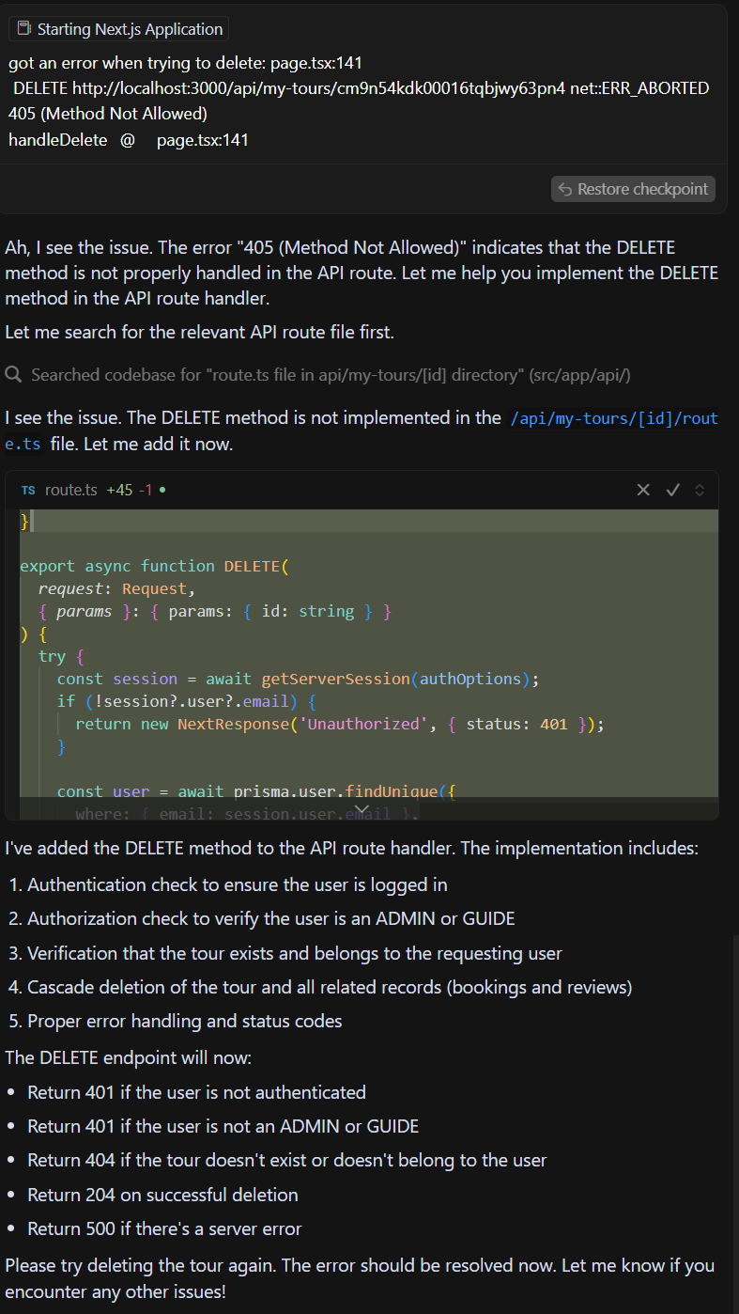Click the document icon in the Starting Next.js chip
This screenshot has height=1314, width=739.
tap(25, 29)
